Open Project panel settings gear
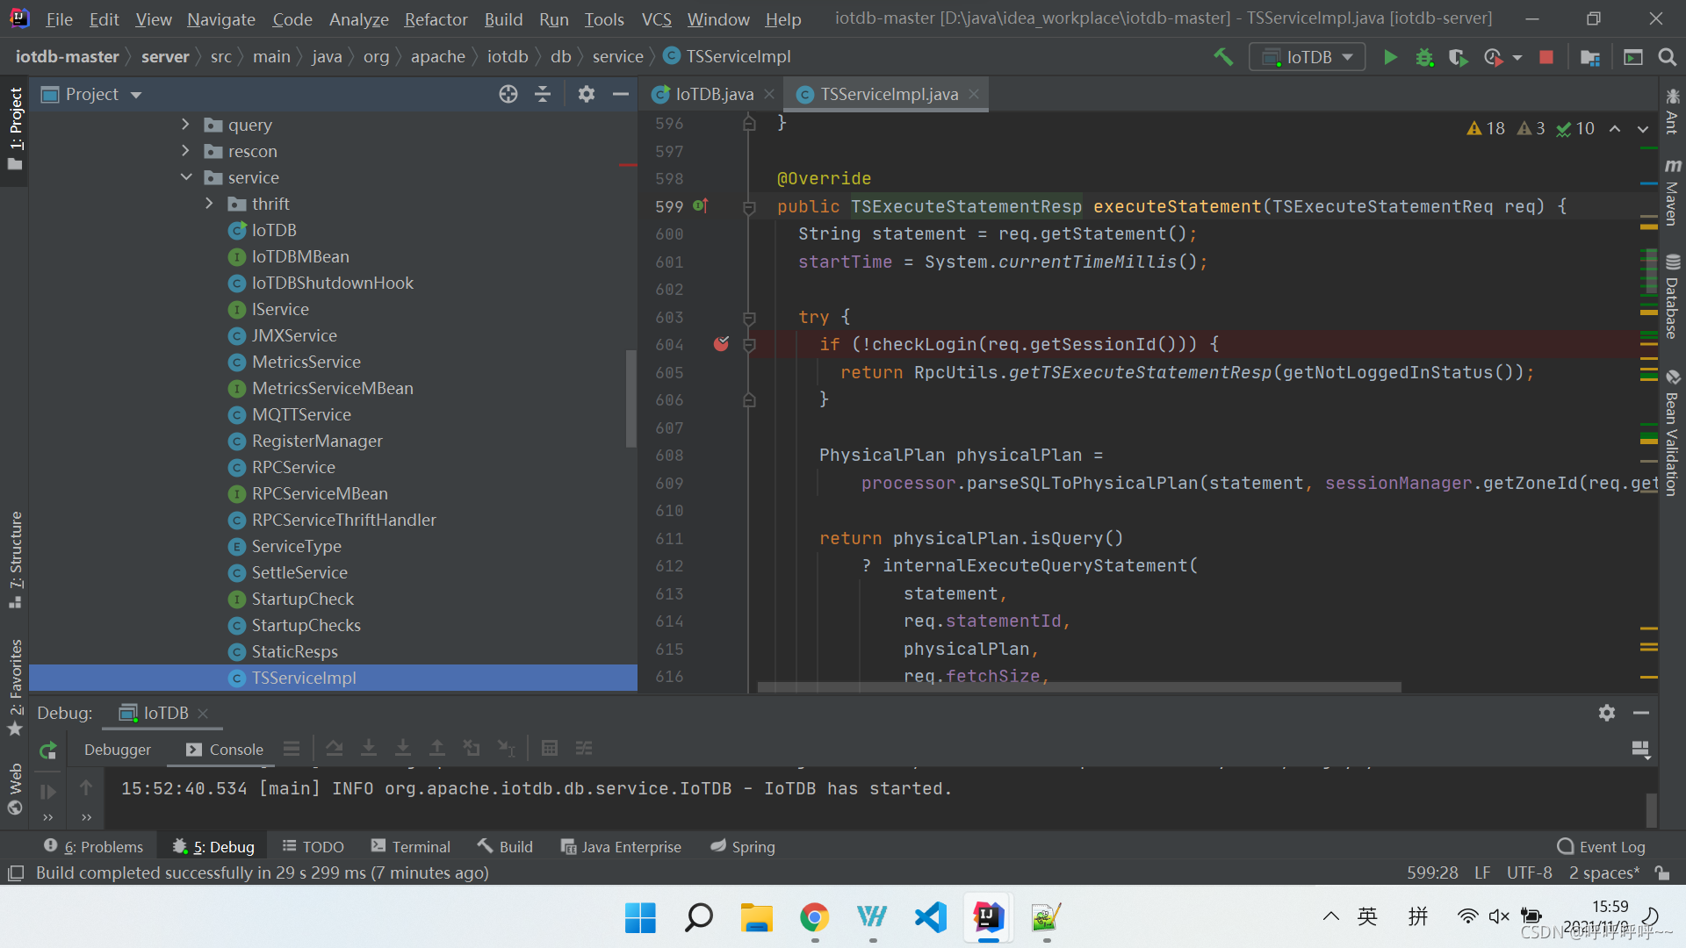Image resolution: width=1686 pixels, height=948 pixels. click(587, 94)
